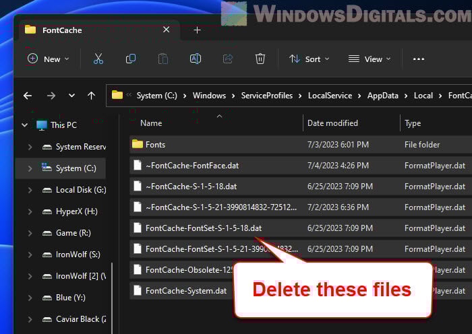Click the Share icon in toolbar
Viewport: 472px width, 334px height.
coord(228,59)
